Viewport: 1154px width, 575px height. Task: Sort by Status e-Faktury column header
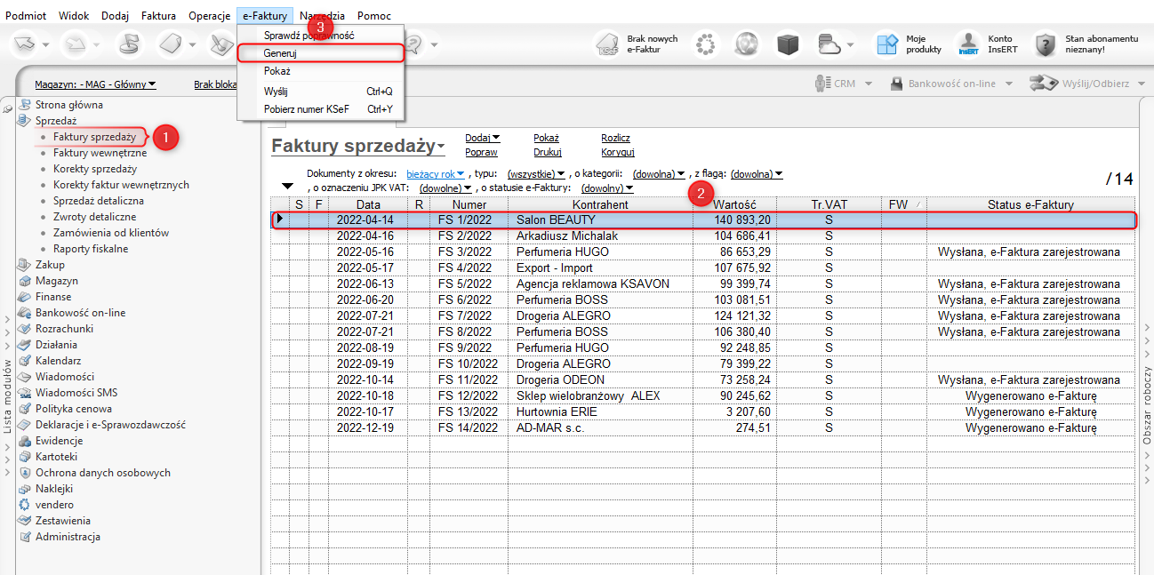coord(1030,205)
